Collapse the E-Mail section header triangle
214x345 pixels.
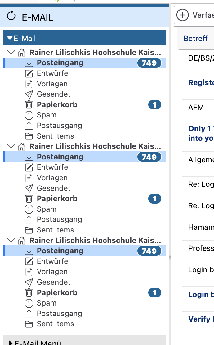click(x=10, y=39)
